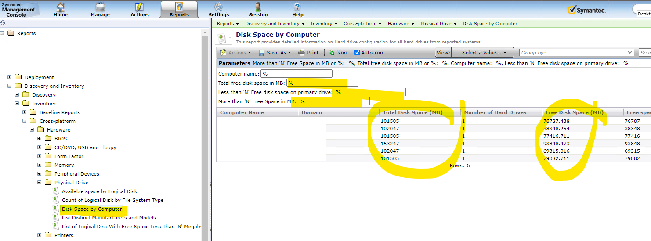Expand the Deployment folder
This screenshot has width=651, height=241.
(x=10, y=77)
